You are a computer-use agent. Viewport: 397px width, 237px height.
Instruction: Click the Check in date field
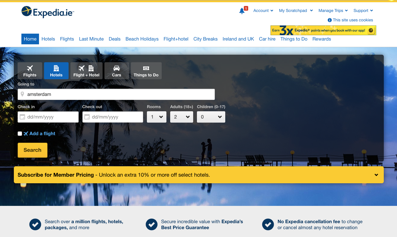coord(48,117)
